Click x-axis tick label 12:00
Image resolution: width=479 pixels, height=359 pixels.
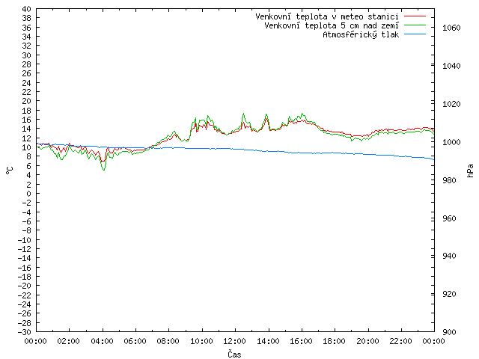pos(234,341)
